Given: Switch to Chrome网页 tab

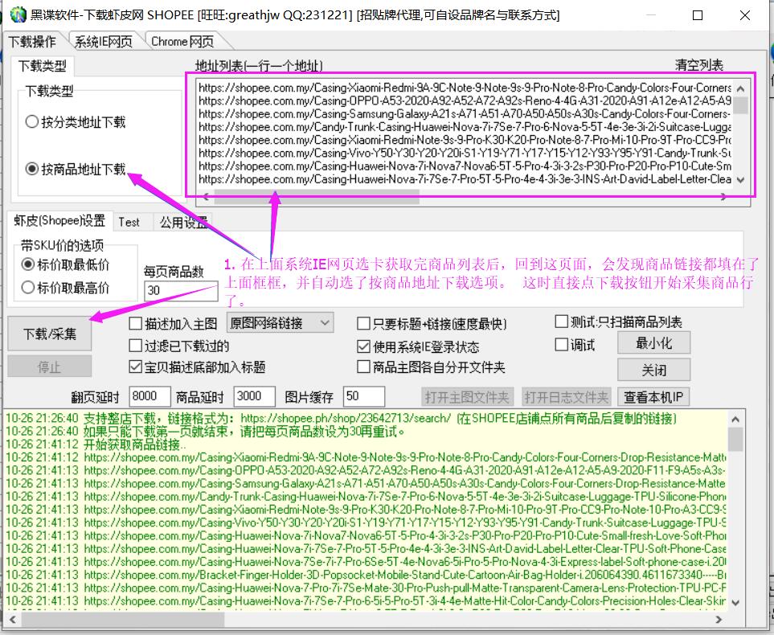Looking at the screenshot, I should tap(182, 42).
